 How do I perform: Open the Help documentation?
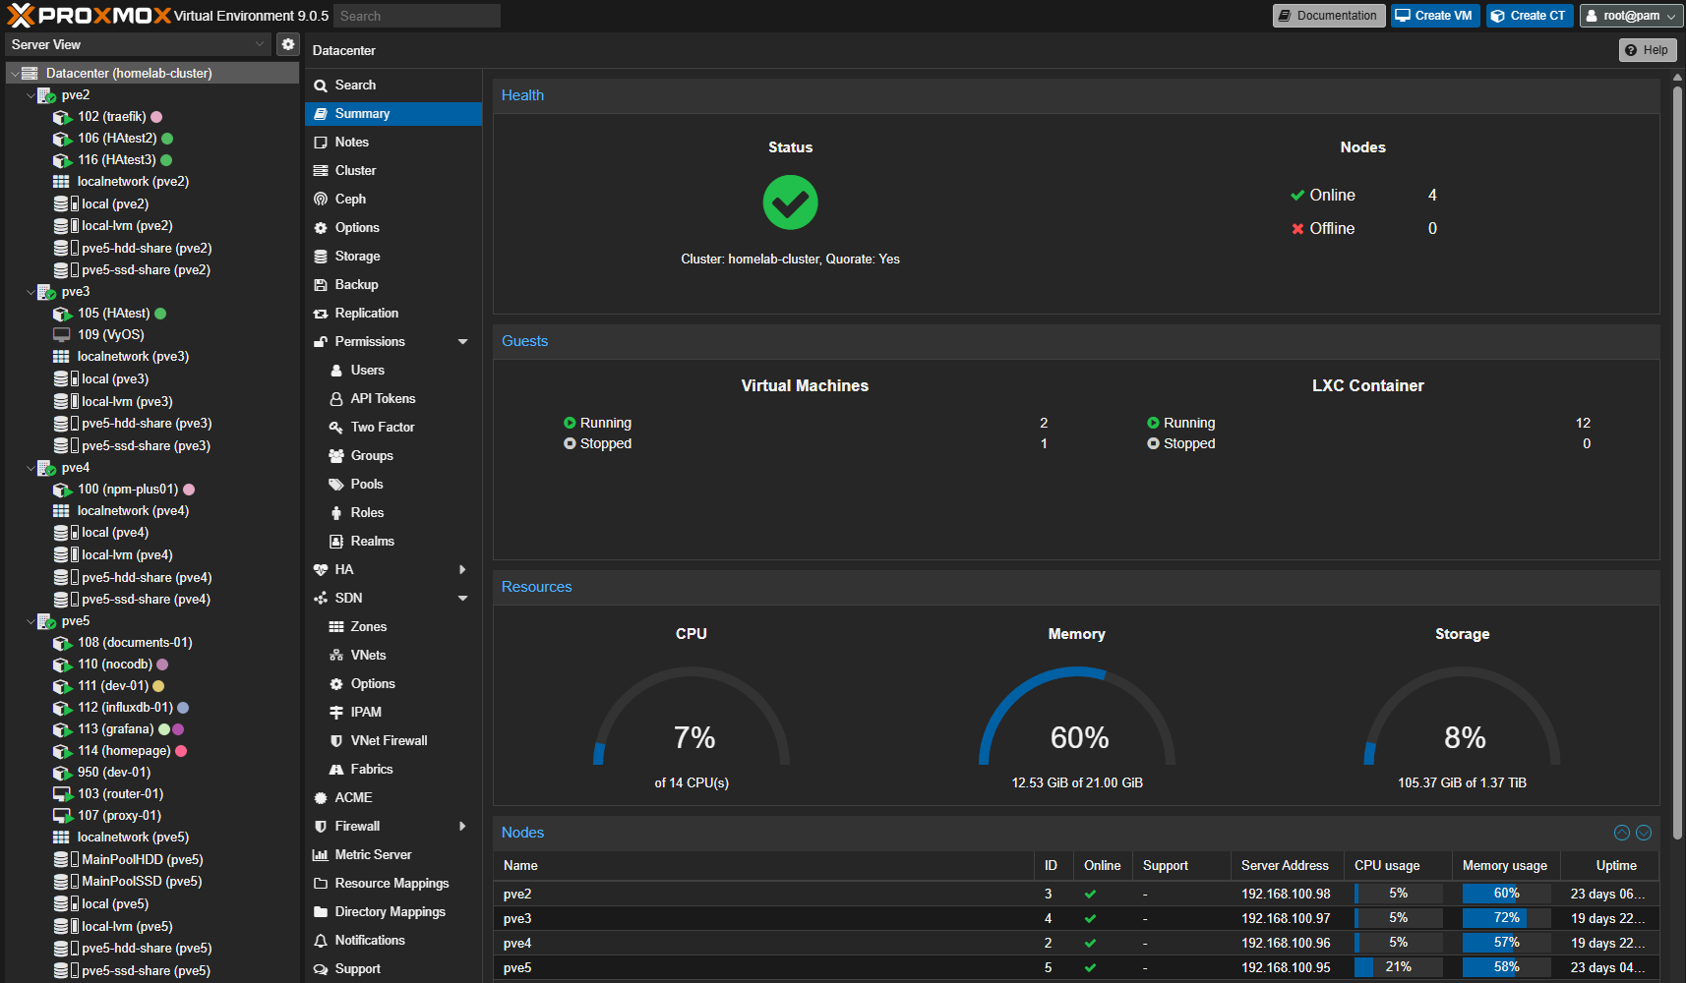coord(1647,49)
